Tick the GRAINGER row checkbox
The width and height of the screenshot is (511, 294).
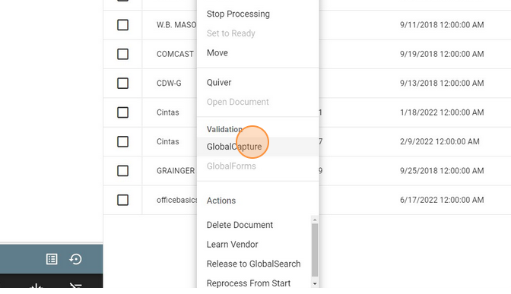click(123, 171)
